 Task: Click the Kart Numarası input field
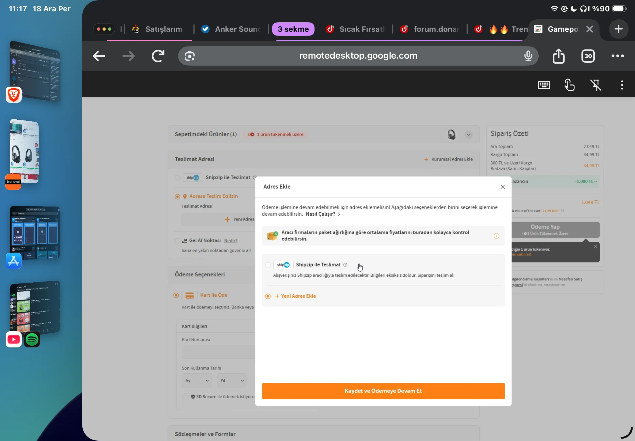218,352
